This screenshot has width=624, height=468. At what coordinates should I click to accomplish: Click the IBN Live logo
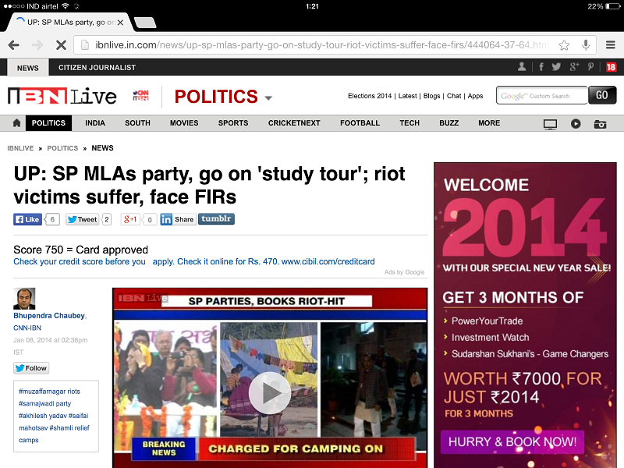click(x=62, y=96)
